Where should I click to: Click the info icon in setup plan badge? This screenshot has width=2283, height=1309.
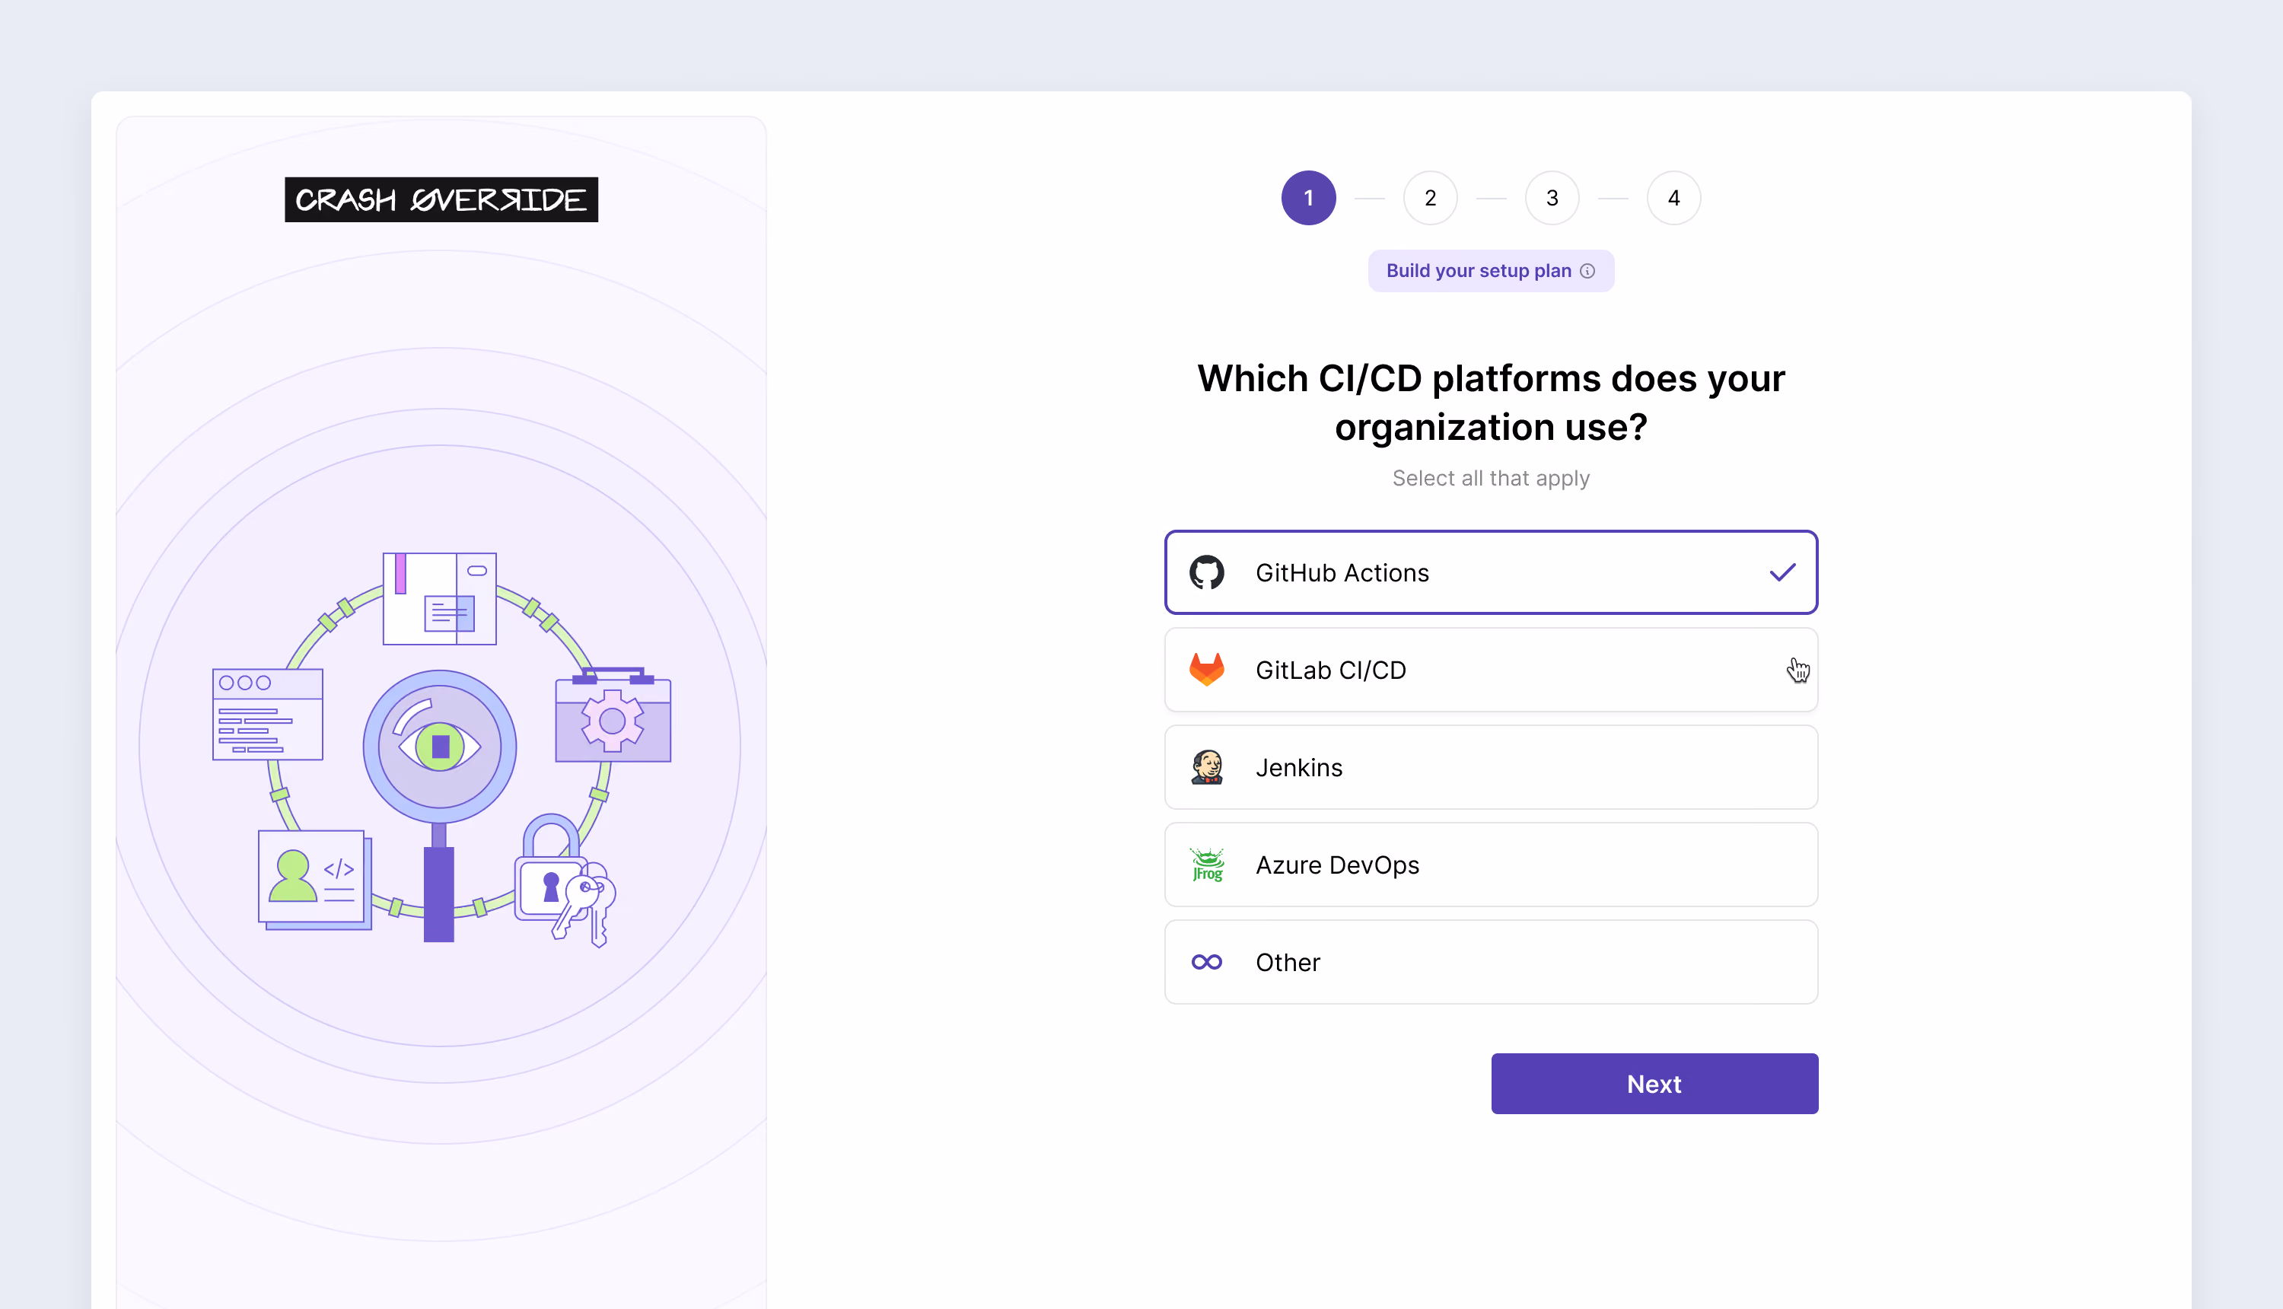(1587, 271)
